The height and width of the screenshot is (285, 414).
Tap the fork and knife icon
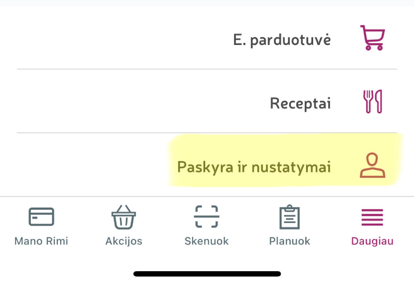(x=373, y=102)
